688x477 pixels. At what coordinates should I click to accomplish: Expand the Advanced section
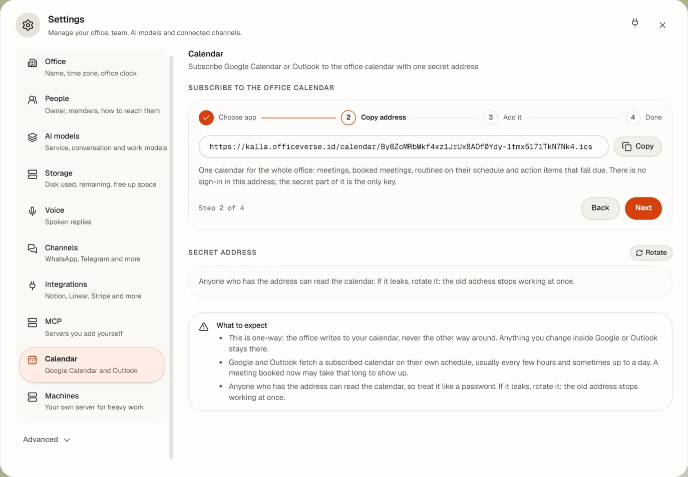pos(47,439)
